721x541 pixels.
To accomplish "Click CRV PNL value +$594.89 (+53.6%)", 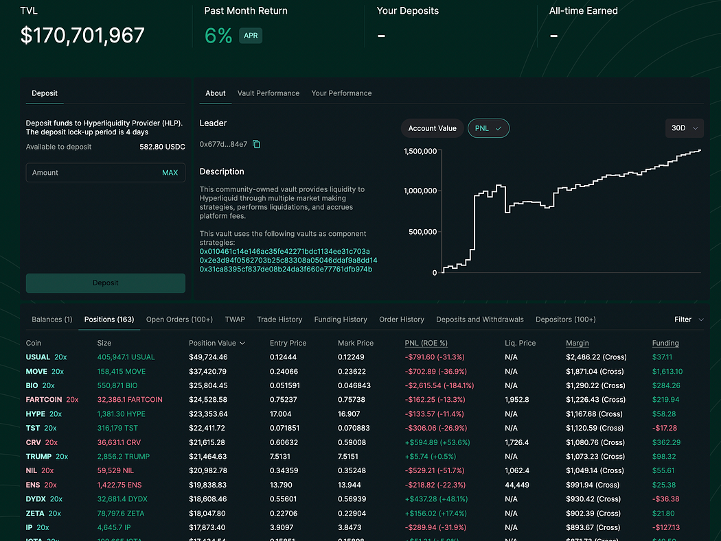I will (x=437, y=442).
